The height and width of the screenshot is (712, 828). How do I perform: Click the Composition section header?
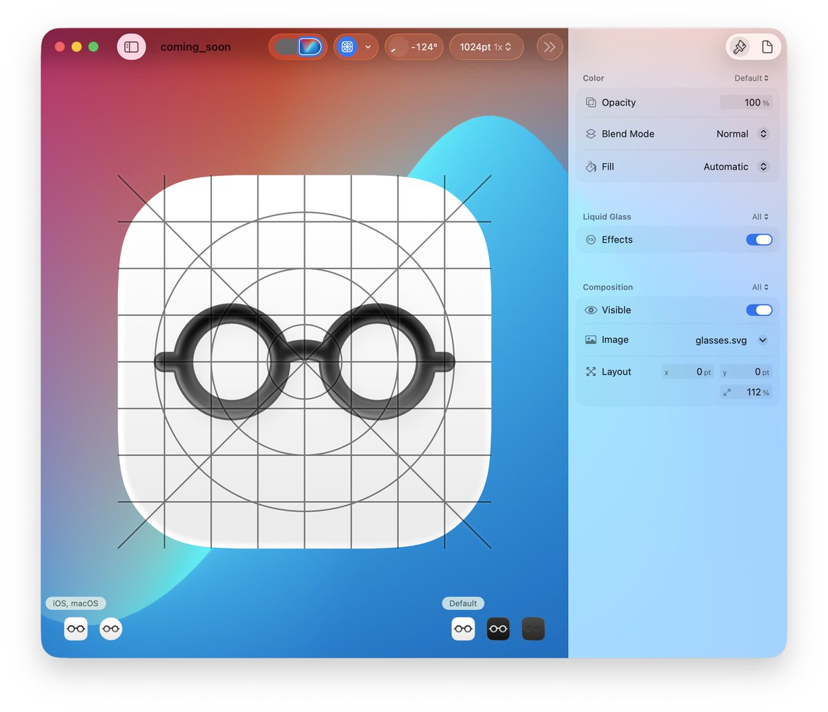(607, 287)
